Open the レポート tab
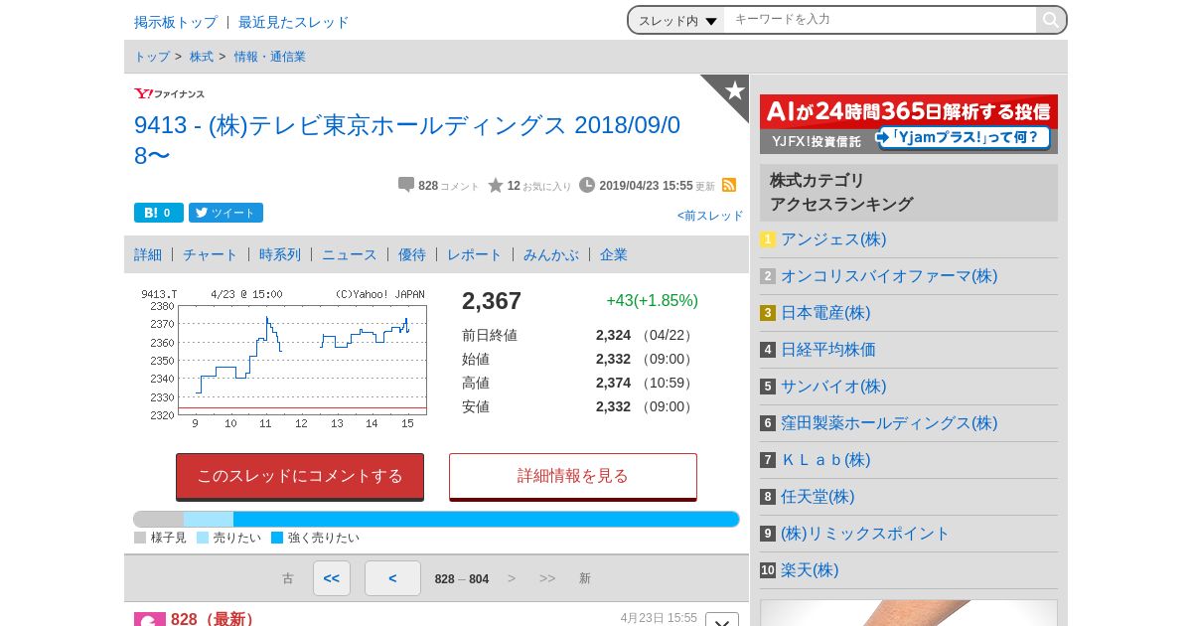This screenshot has width=1192, height=626. [x=475, y=254]
